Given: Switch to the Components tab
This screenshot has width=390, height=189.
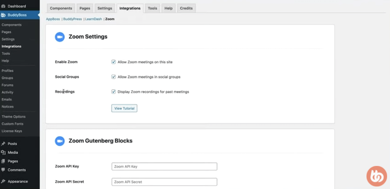Looking at the screenshot, I should click(x=61, y=8).
